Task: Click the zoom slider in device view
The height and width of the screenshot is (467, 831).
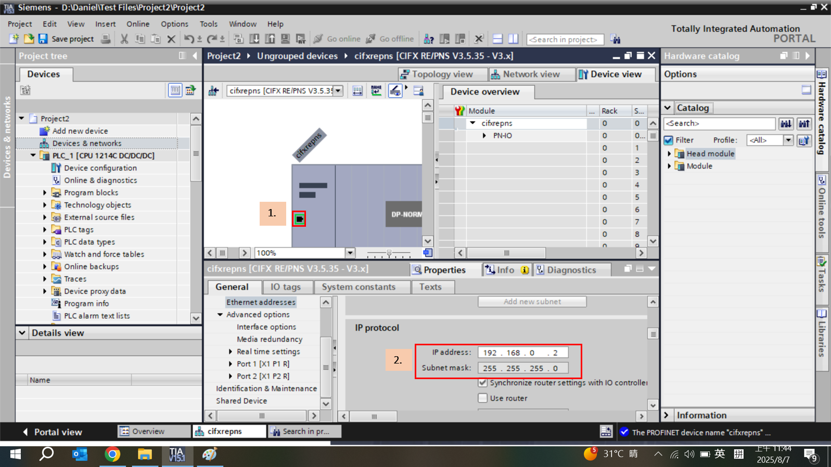Action: (389, 253)
